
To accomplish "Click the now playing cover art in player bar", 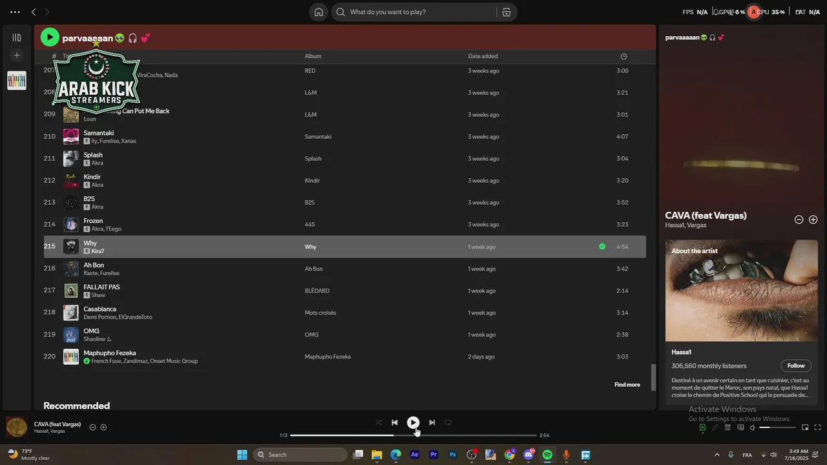I will point(17,427).
